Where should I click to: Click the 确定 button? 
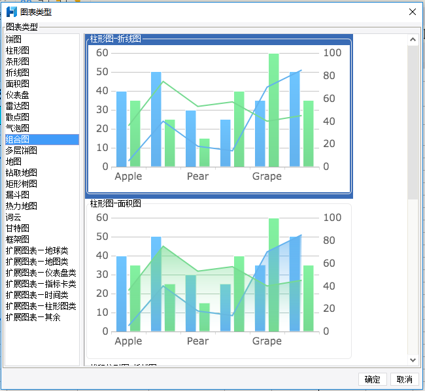pos(373,379)
